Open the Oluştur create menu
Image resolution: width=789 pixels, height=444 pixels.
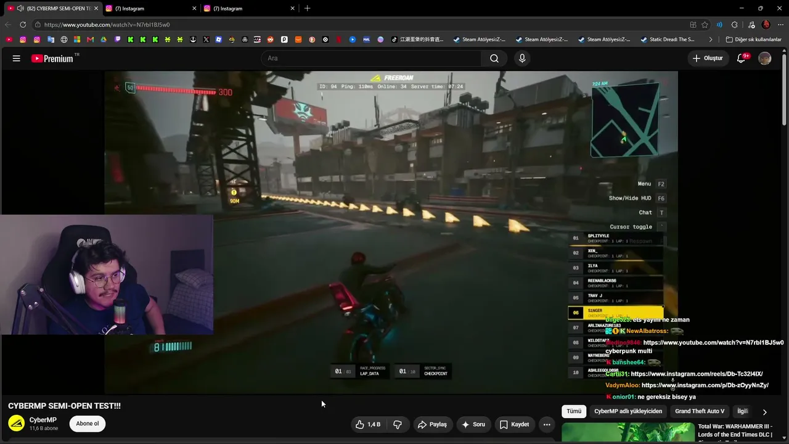point(708,59)
